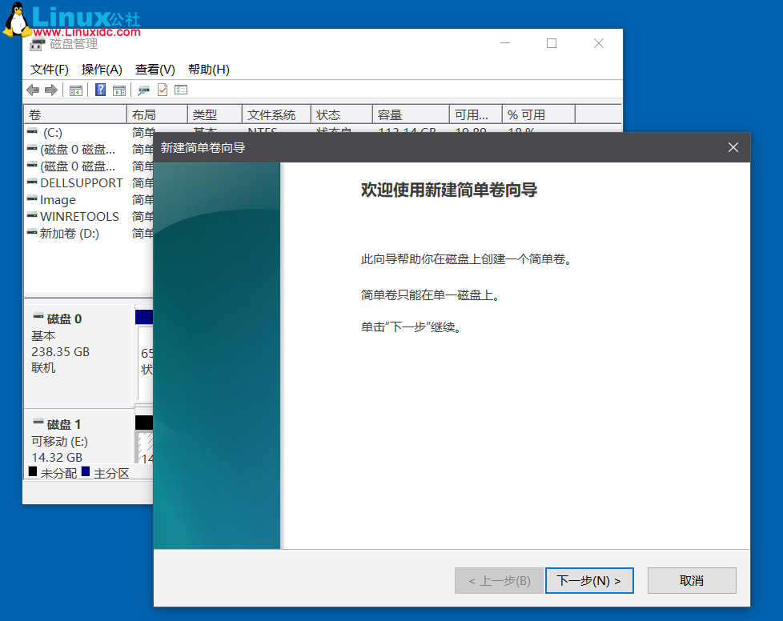Open the 帮助(H) menu
This screenshot has height=621, width=783.
(209, 70)
